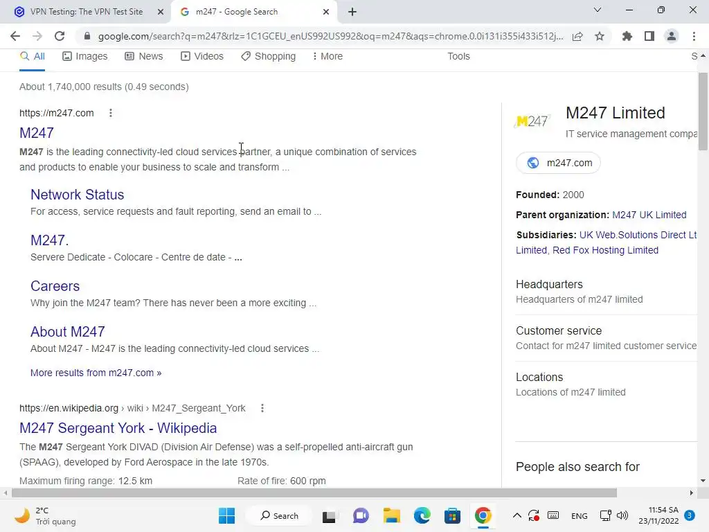Open the Windows Start menu
This screenshot has height=532, width=709.
[226, 515]
